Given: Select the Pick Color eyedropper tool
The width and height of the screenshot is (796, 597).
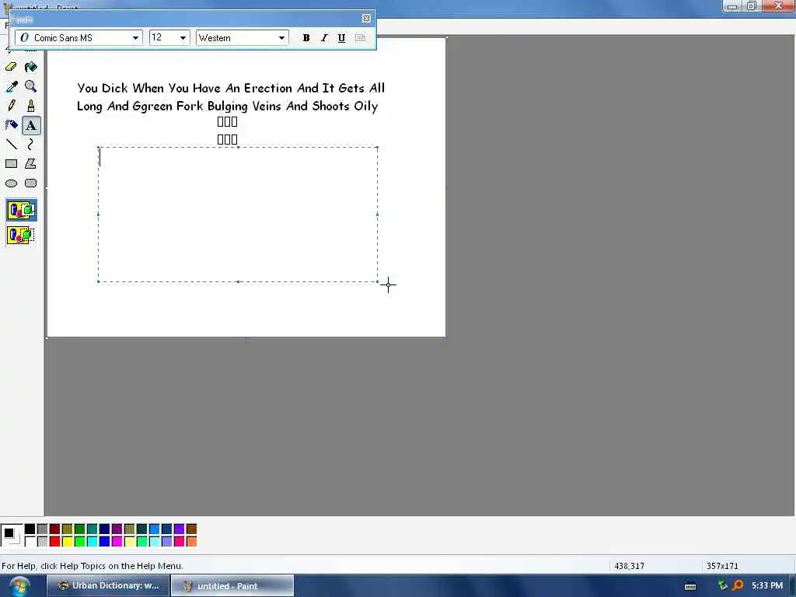Looking at the screenshot, I should pyautogui.click(x=11, y=86).
